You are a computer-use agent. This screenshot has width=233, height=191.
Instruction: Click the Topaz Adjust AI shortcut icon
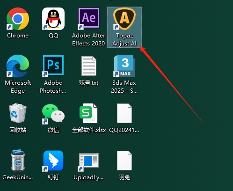[124, 19]
